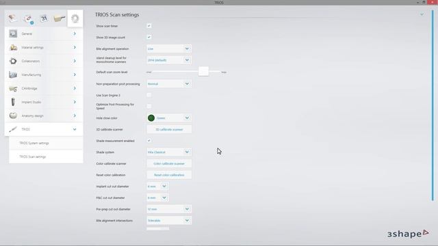The image size is (438, 246).
Task: Expand the Material settings chevron
Action: (x=75, y=47)
